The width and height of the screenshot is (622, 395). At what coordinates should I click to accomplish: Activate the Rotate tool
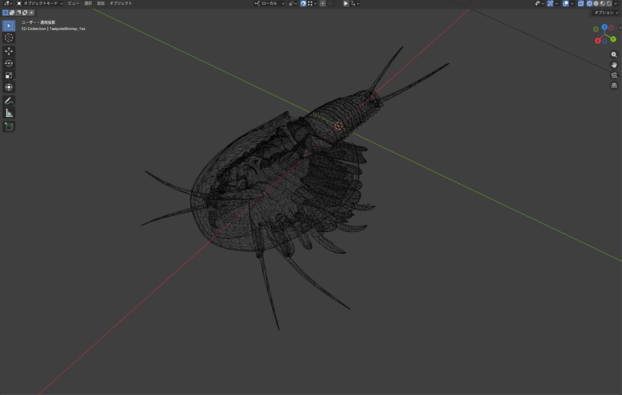pos(9,63)
